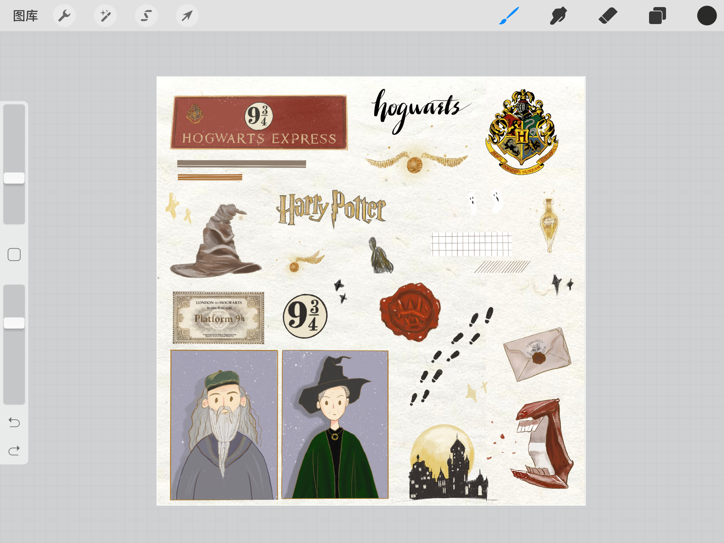Screen dimensions: 724x543
Task: Click the Hogwarts Express sign on canvas
Action: (x=259, y=122)
